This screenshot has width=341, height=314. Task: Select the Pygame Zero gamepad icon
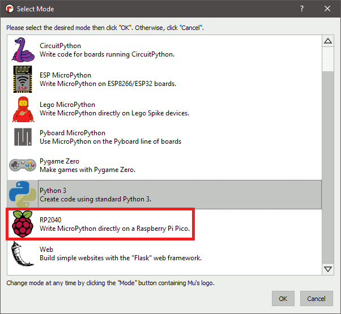click(x=23, y=165)
